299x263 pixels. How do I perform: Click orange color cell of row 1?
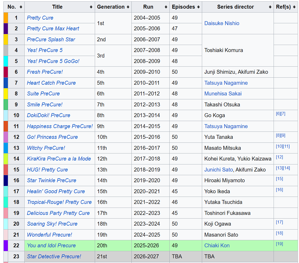click(x=6, y=18)
